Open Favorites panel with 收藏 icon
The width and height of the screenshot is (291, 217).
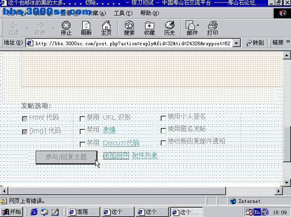tap(150, 28)
